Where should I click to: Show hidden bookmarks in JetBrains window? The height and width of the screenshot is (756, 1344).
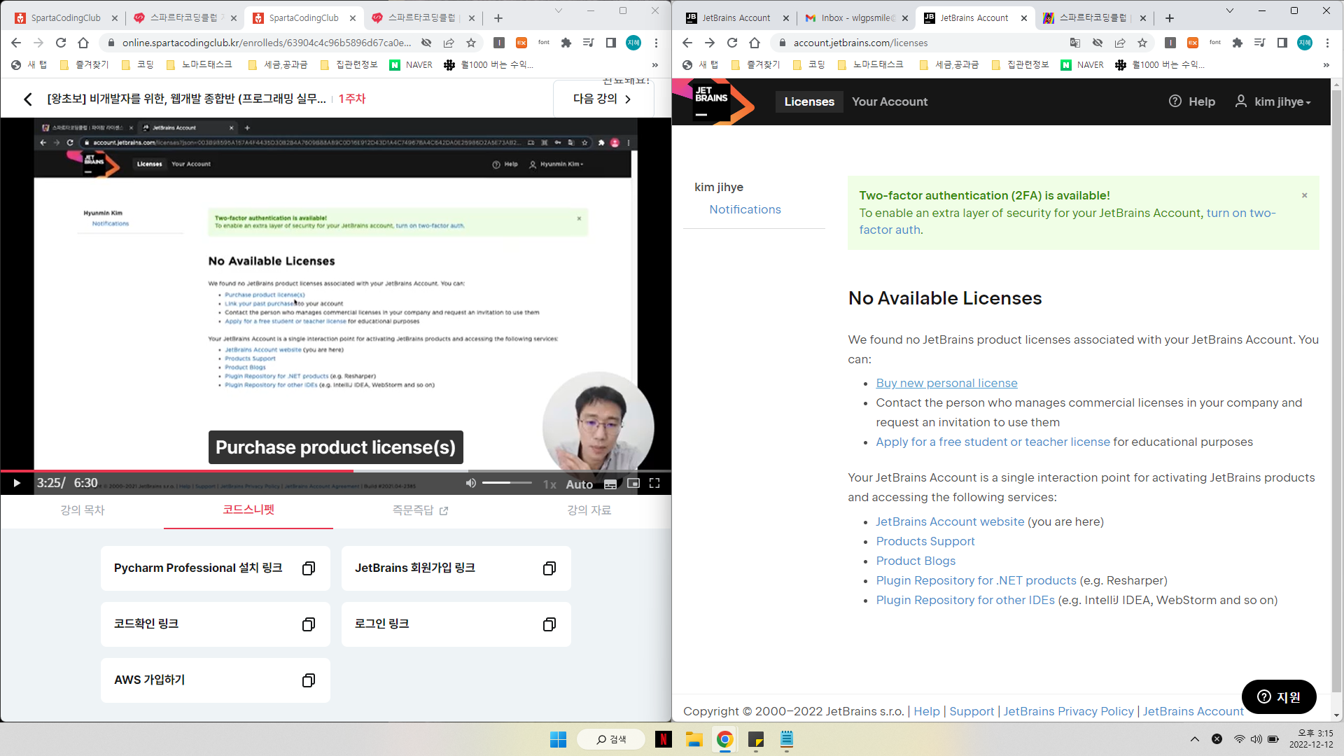[x=1326, y=65]
